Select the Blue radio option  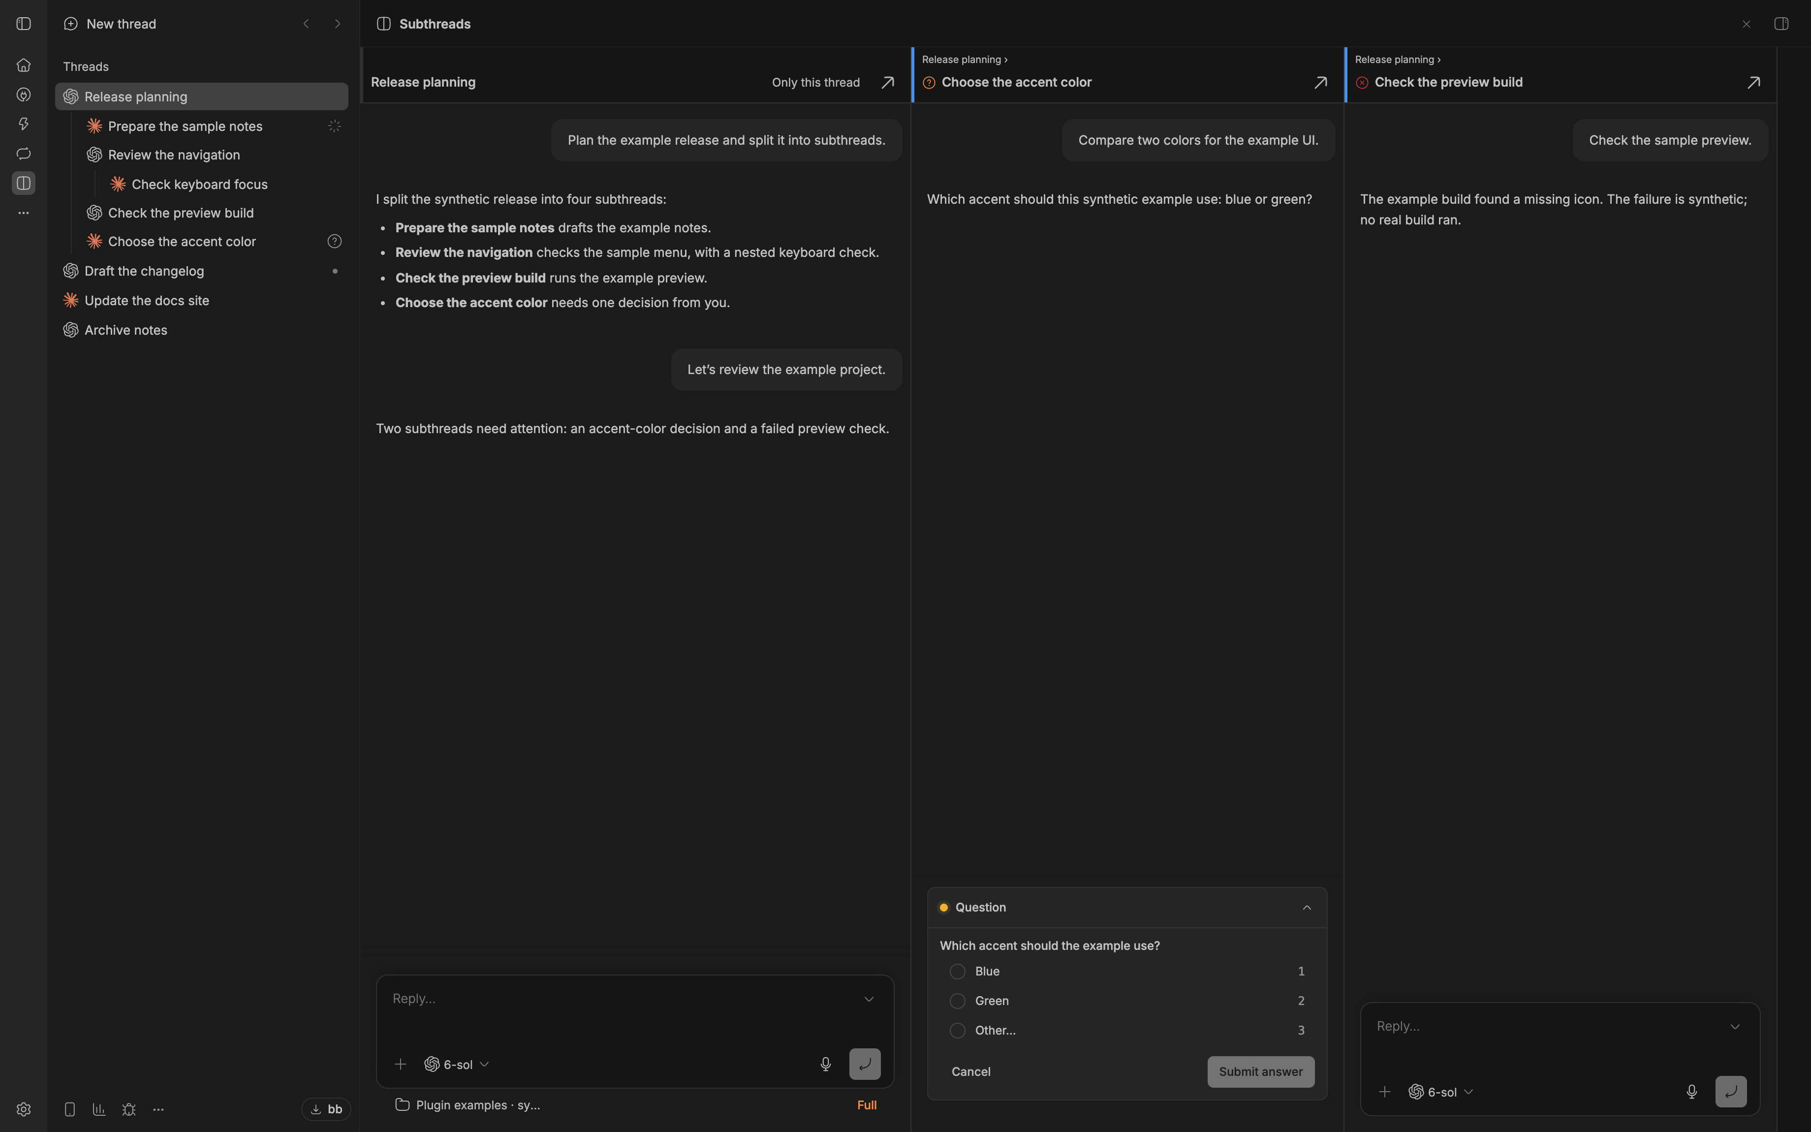[x=957, y=971]
